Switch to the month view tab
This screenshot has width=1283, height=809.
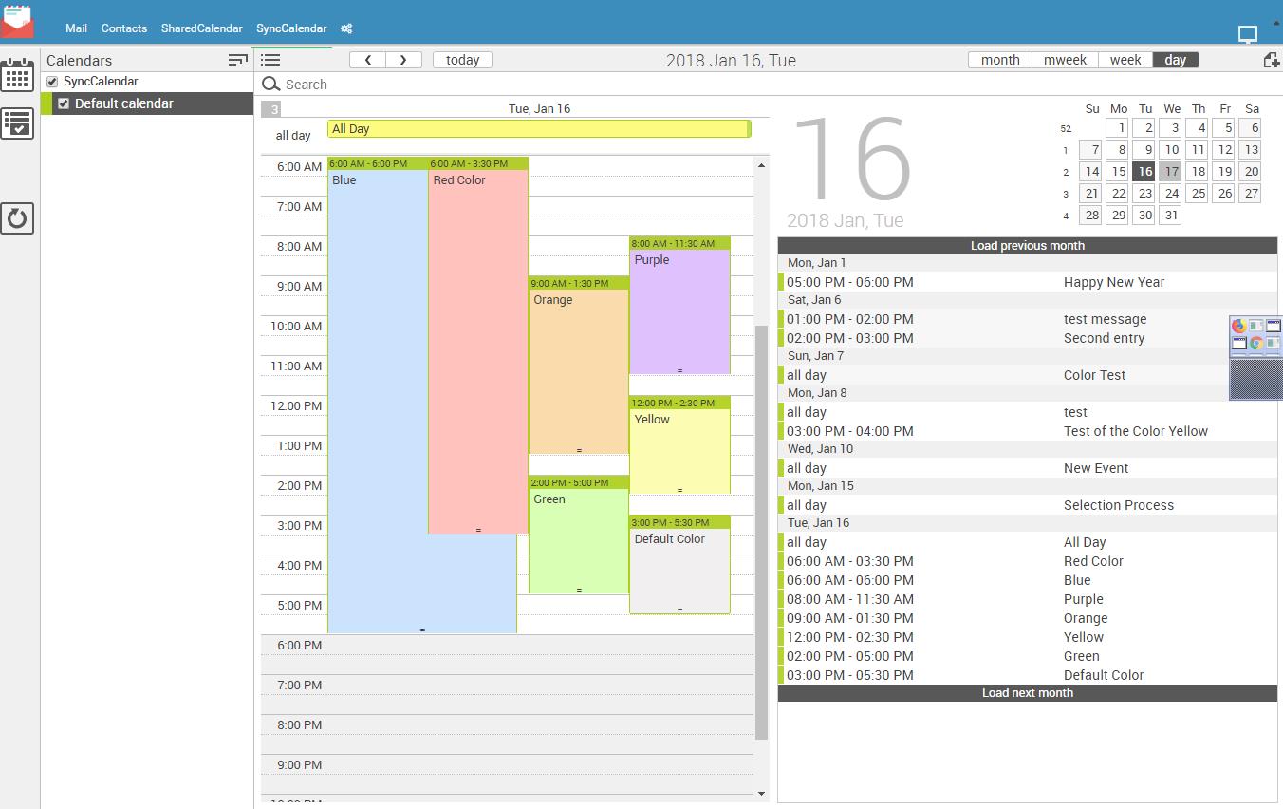pyautogui.click(x=1000, y=60)
